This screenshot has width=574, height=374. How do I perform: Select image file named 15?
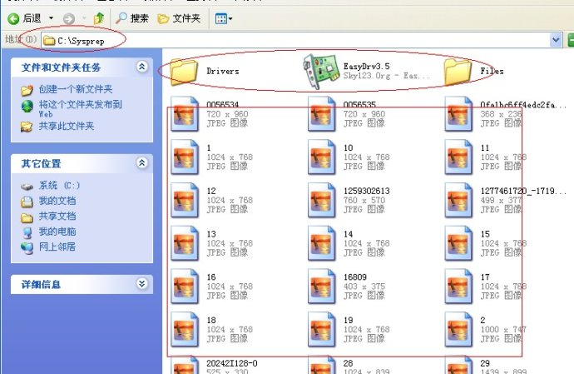click(458, 243)
